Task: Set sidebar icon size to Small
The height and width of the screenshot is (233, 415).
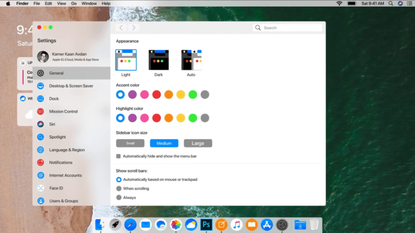Action: (130, 143)
